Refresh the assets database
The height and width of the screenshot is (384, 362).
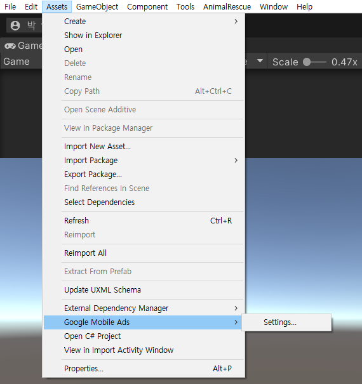(x=144, y=221)
